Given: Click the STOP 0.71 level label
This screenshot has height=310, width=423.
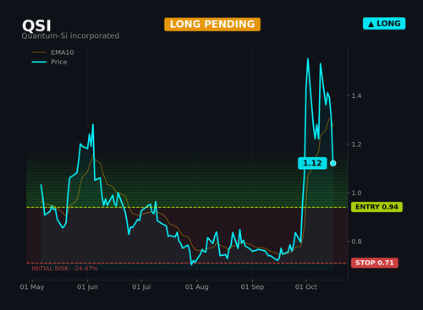Looking at the screenshot, I should pyautogui.click(x=375, y=263).
